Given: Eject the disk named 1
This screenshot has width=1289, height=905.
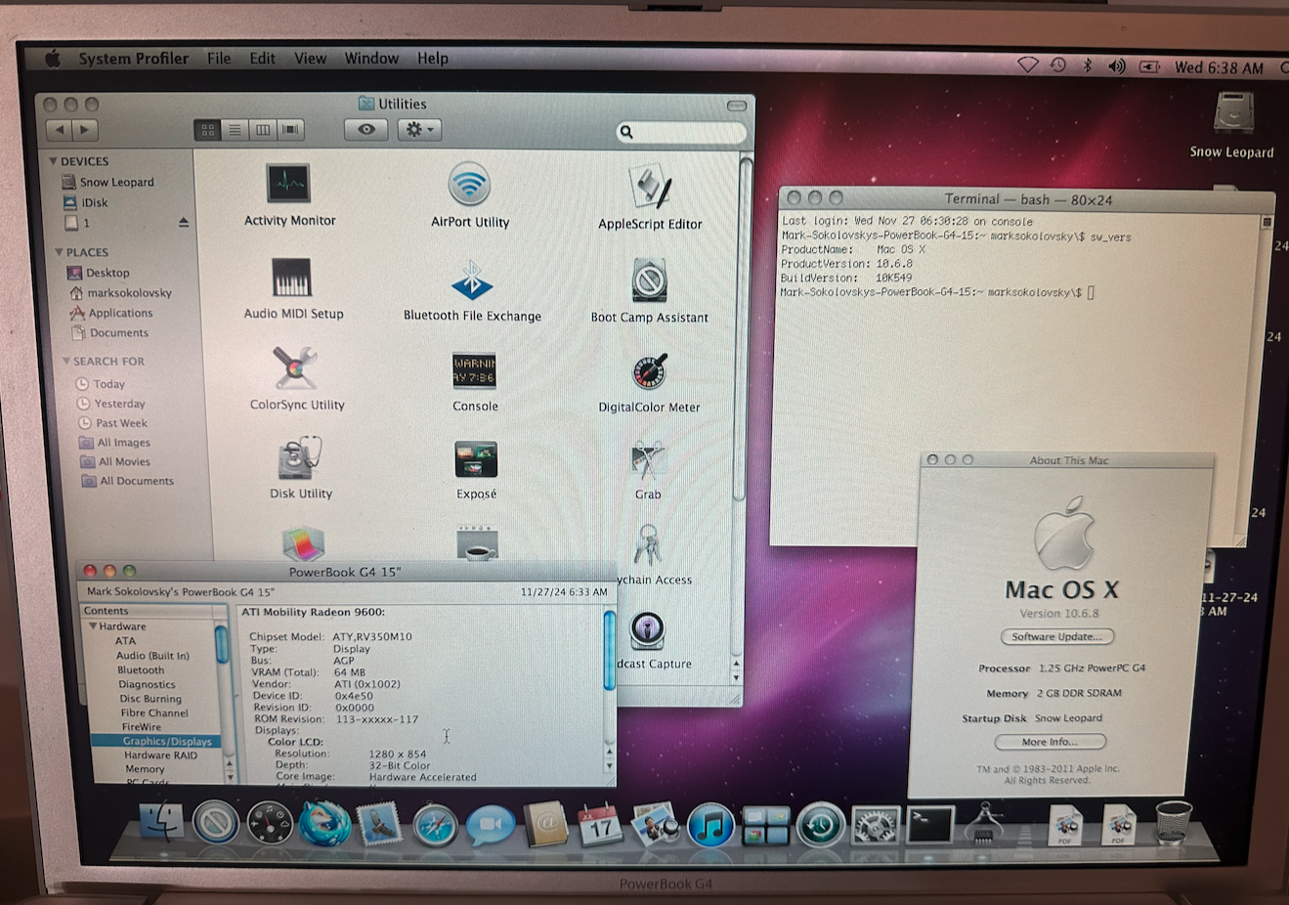Looking at the screenshot, I should click(x=184, y=223).
